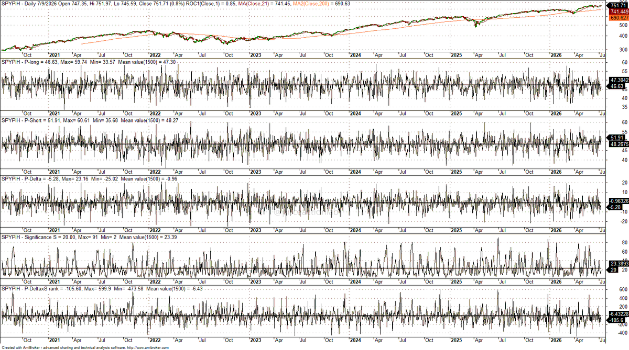The width and height of the screenshot is (629, 350).
Task: Select the 51.91 P-Short value tag
Action: coord(614,137)
